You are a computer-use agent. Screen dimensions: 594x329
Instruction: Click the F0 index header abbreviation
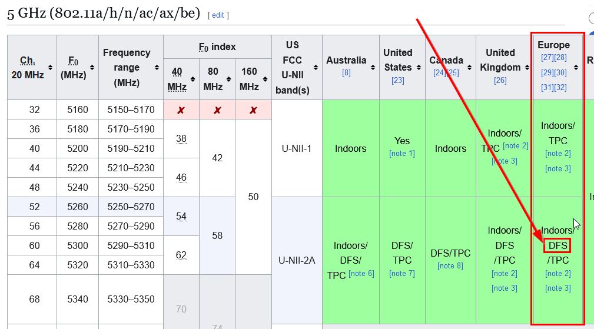point(204,47)
